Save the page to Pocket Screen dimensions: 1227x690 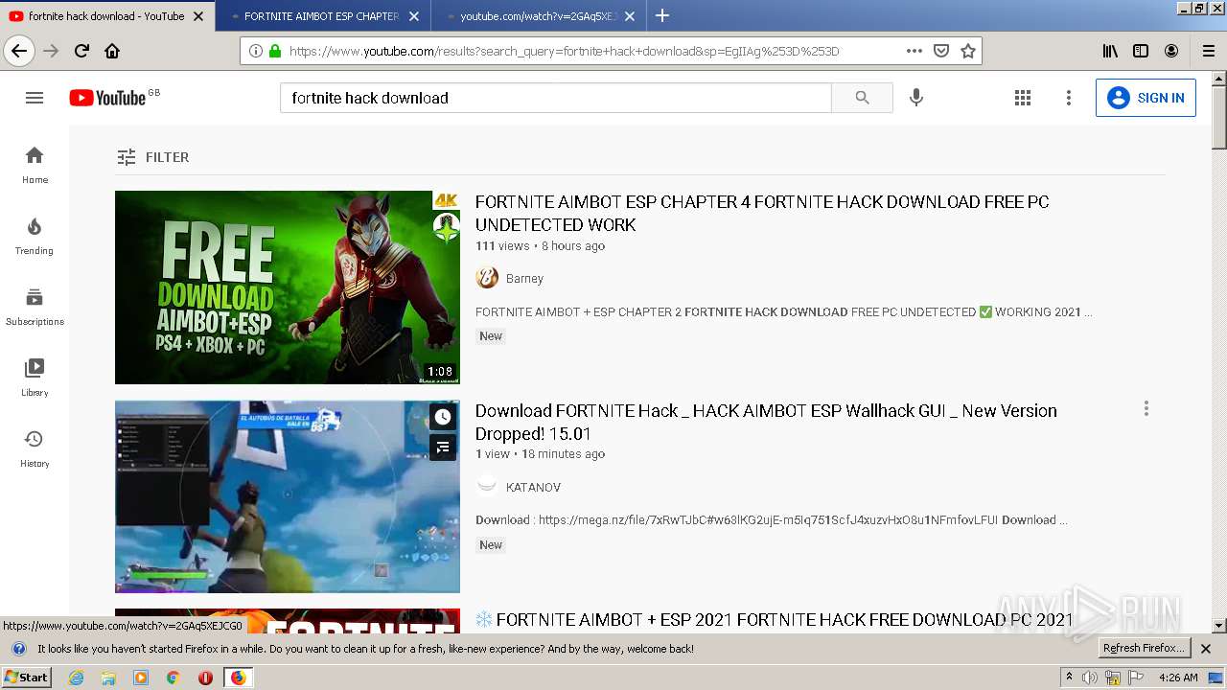click(x=941, y=51)
